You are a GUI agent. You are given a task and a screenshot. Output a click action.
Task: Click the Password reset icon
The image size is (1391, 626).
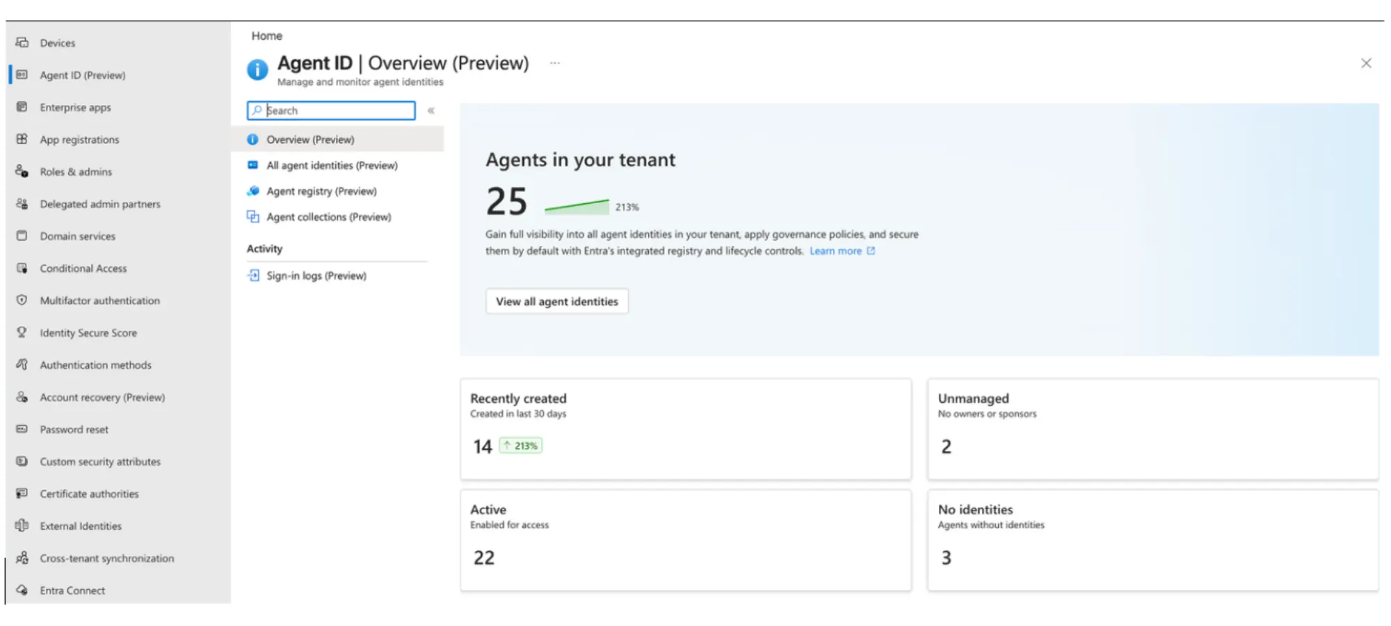[x=22, y=429]
